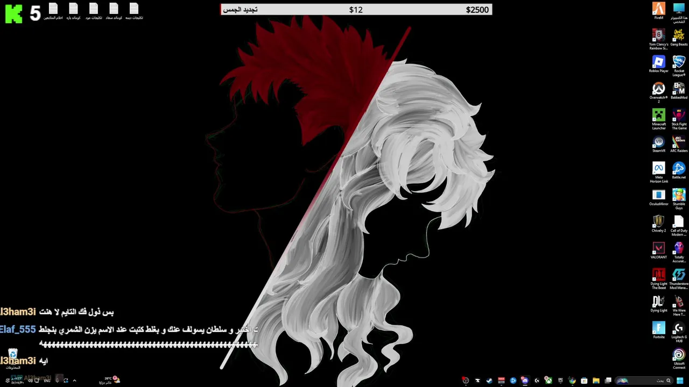The width and height of the screenshot is (689, 387).
Task: Open the FiveM desktop shortcut
Action: (659, 11)
